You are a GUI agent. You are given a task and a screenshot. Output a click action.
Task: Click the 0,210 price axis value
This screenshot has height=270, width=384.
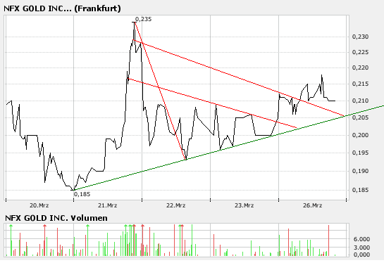click(360, 101)
